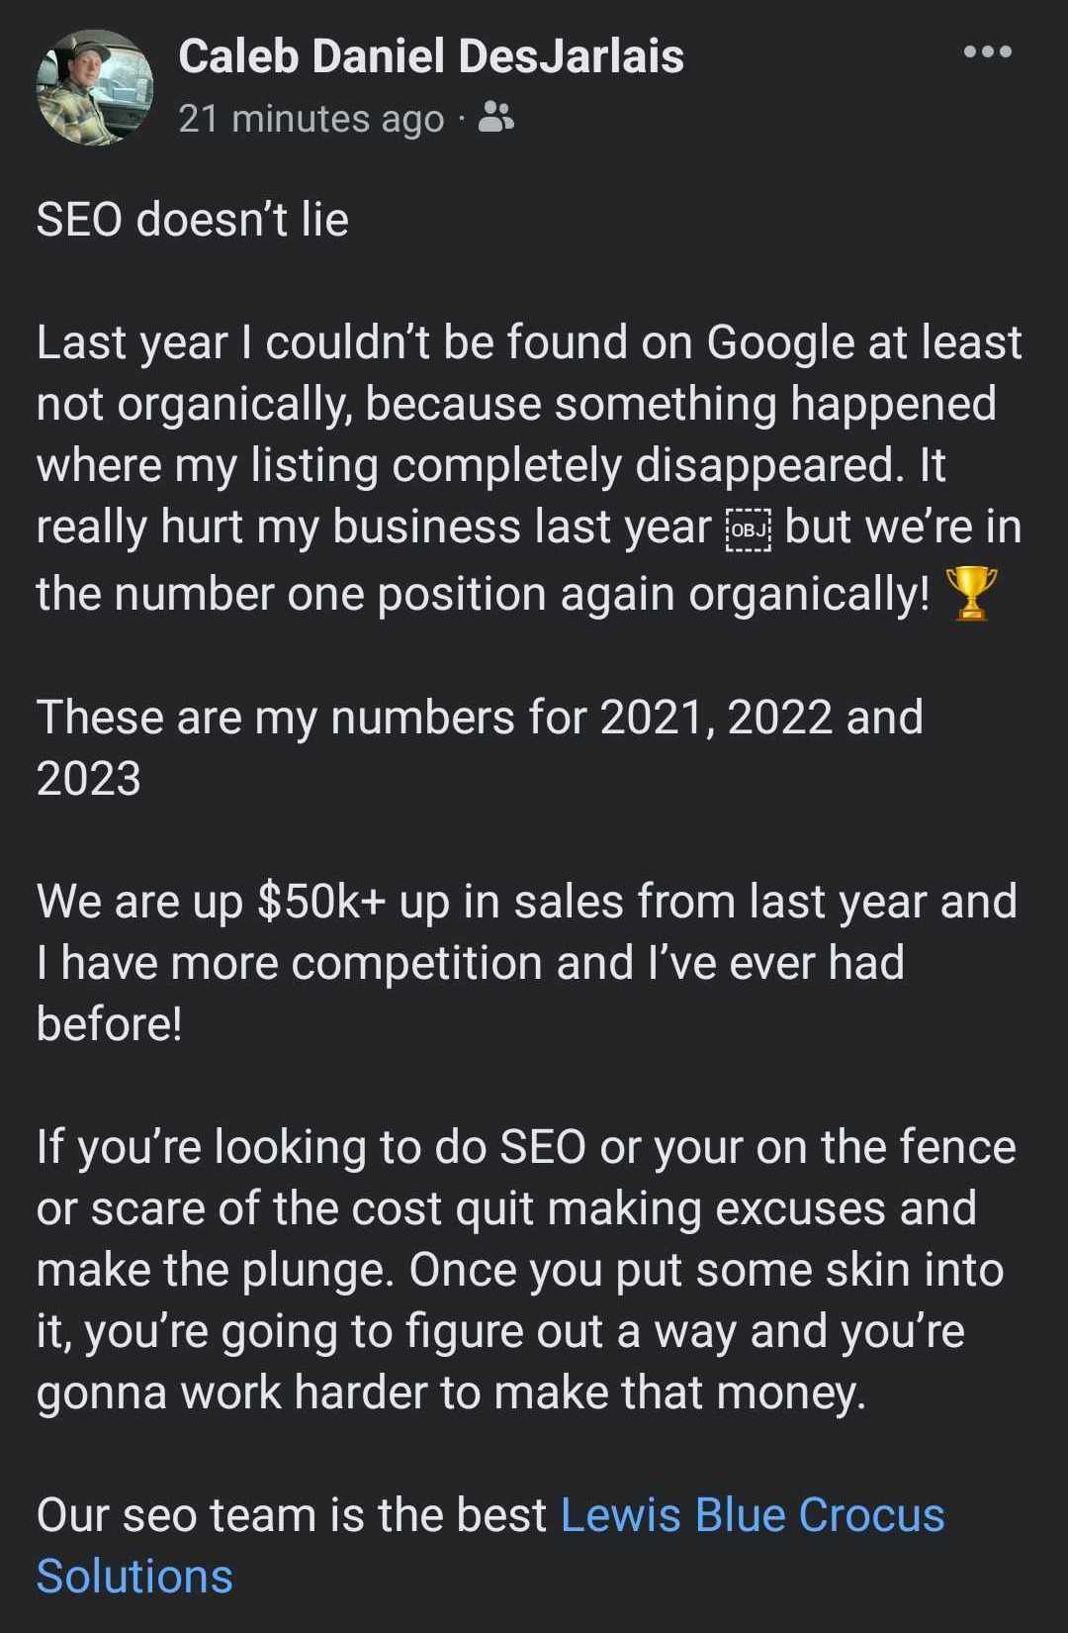
Task: Click the "gonna work harder" final line
Action: [x=451, y=1392]
